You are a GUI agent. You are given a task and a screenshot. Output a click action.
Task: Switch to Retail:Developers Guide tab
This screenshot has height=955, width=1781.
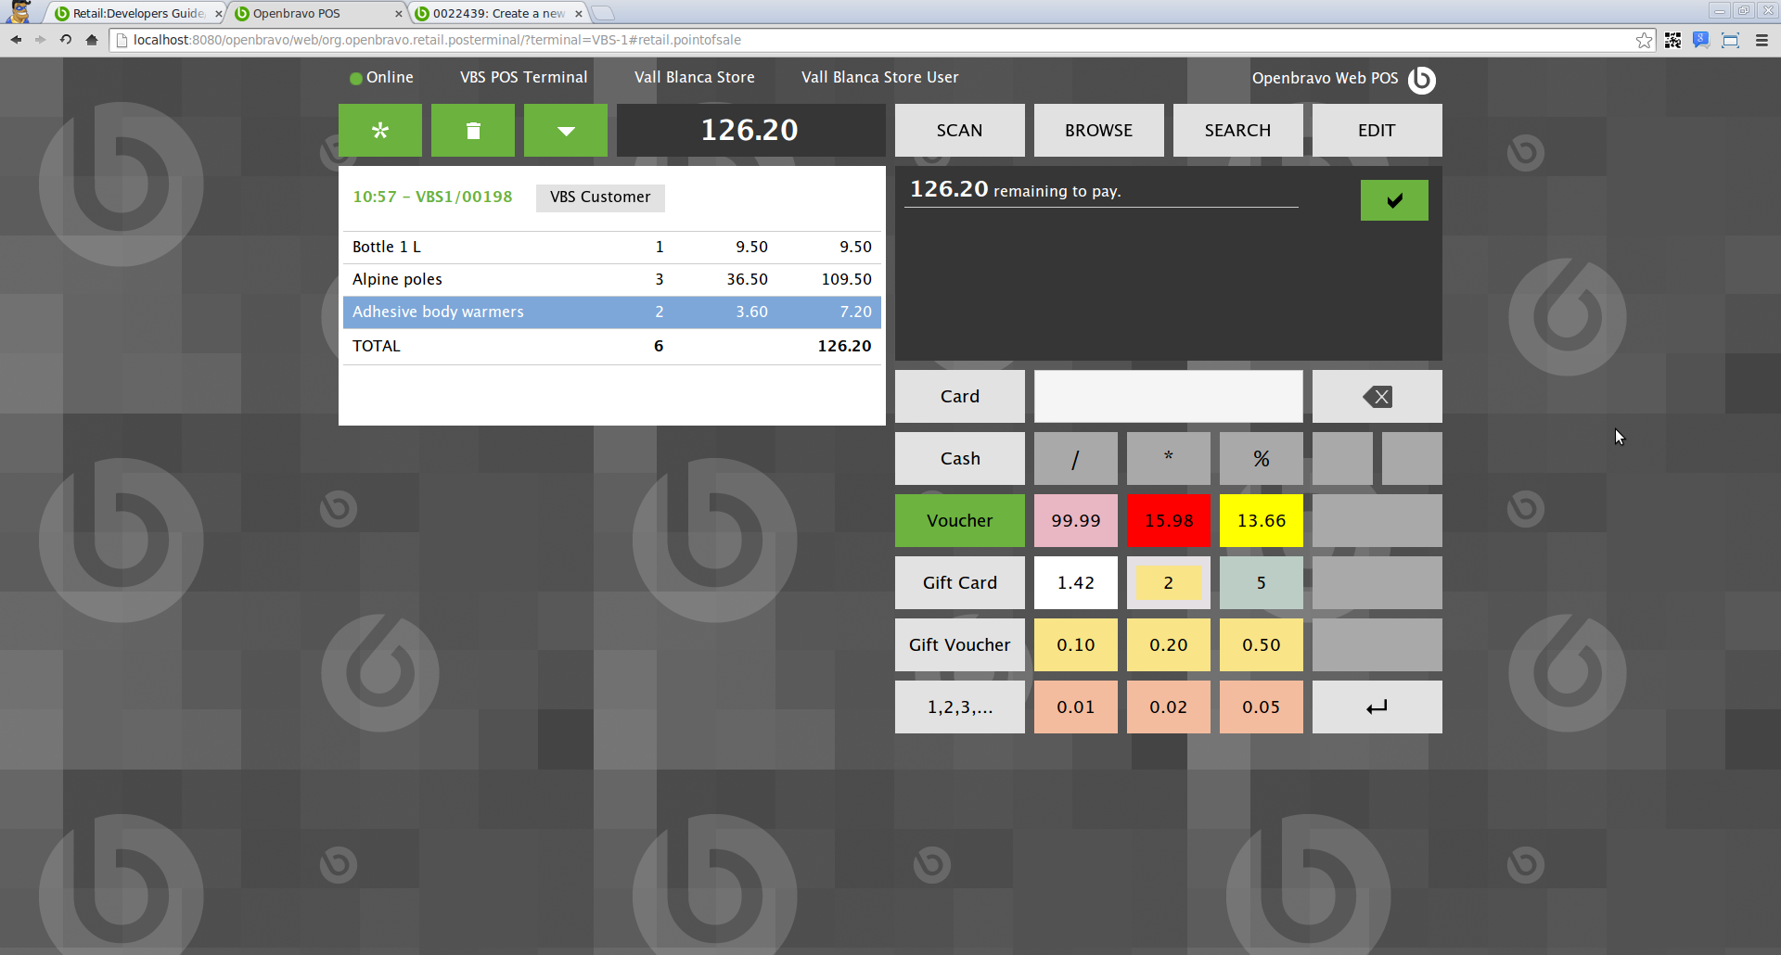pos(136,13)
